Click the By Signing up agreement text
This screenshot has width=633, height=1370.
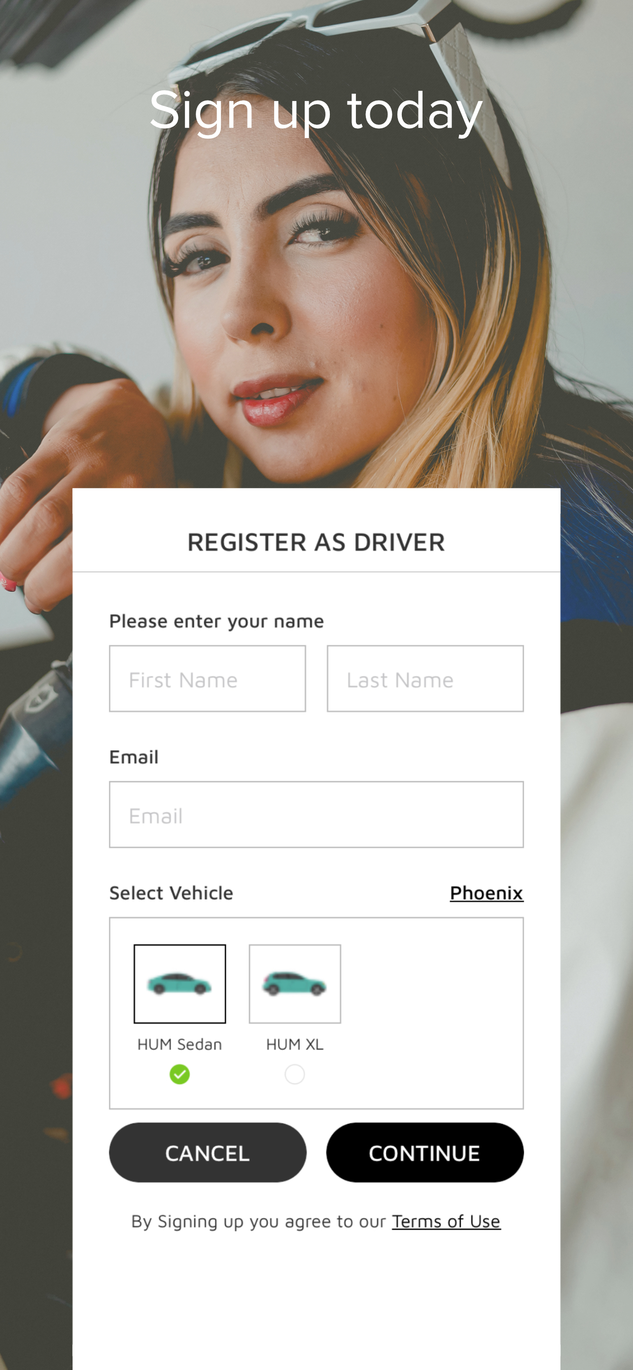(x=258, y=1221)
